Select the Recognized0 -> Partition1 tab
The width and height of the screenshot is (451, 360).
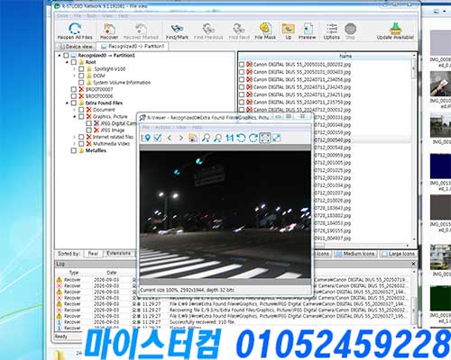click(133, 46)
